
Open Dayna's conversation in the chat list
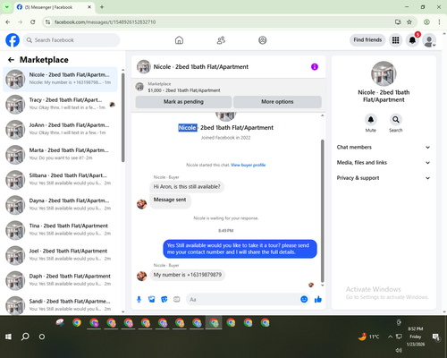[60, 205]
